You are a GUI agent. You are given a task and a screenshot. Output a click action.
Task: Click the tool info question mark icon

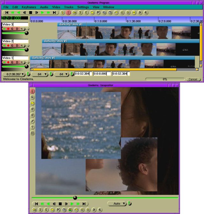pos(33,127)
